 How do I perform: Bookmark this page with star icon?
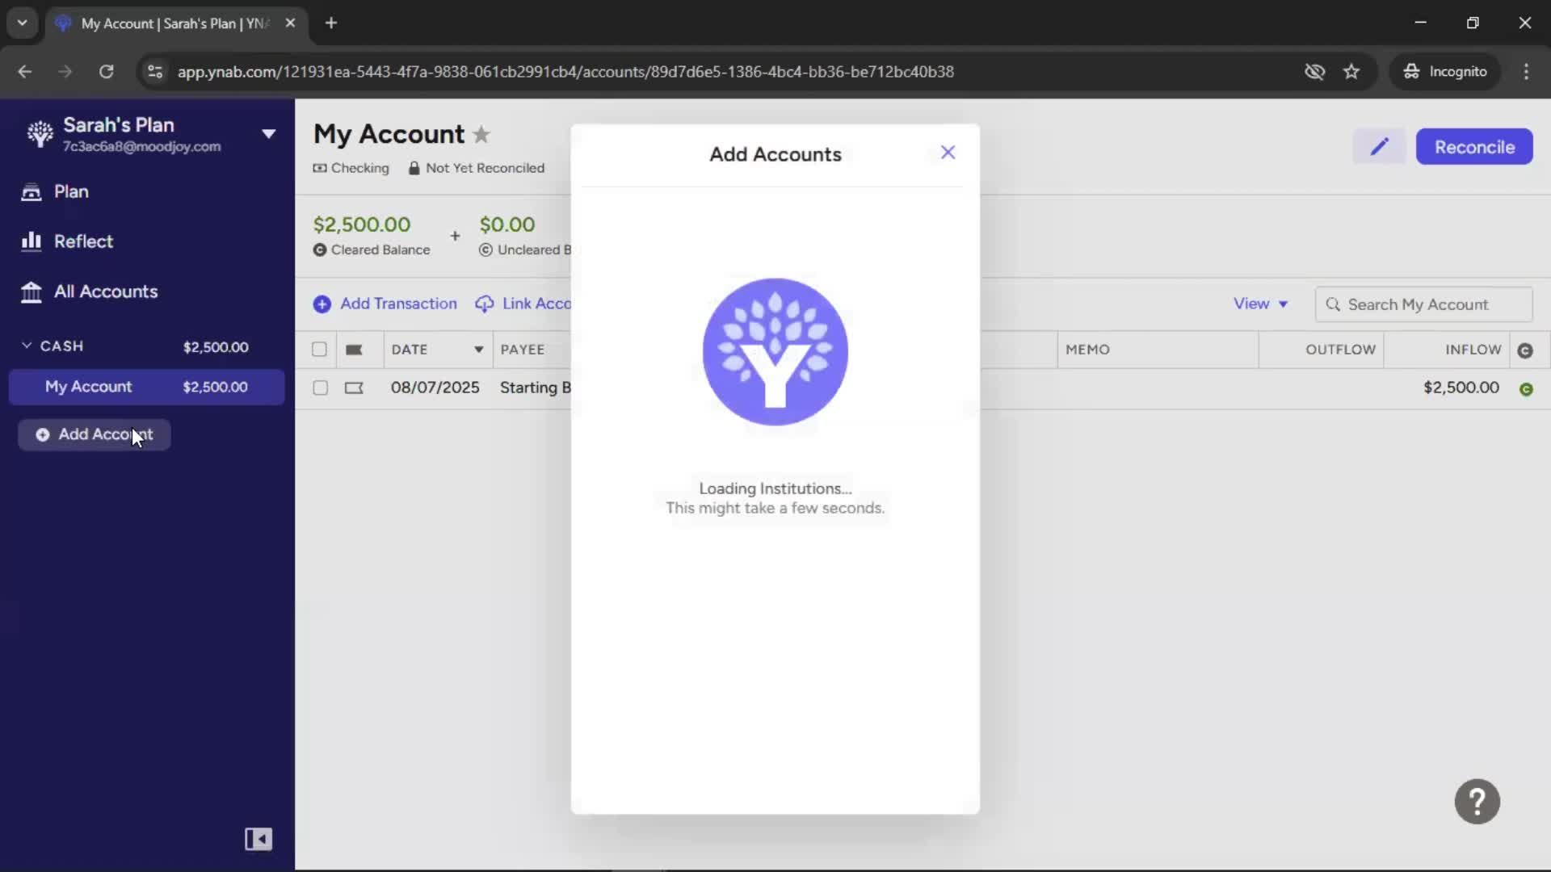[x=1351, y=72]
